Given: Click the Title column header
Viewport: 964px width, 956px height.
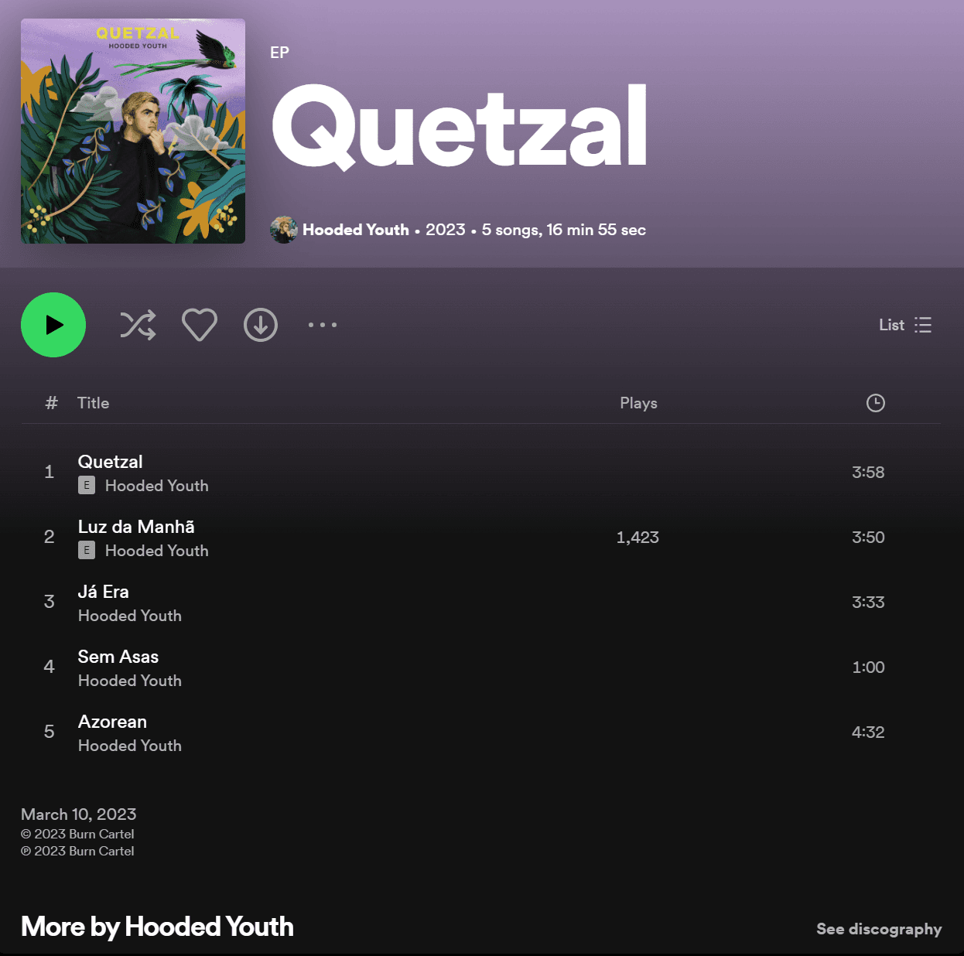Looking at the screenshot, I should [93, 403].
